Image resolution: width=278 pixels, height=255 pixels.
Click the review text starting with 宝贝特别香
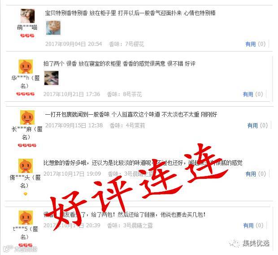(130, 13)
